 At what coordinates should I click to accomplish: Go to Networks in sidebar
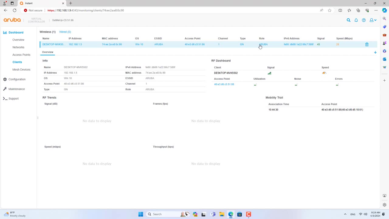tap(18, 47)
